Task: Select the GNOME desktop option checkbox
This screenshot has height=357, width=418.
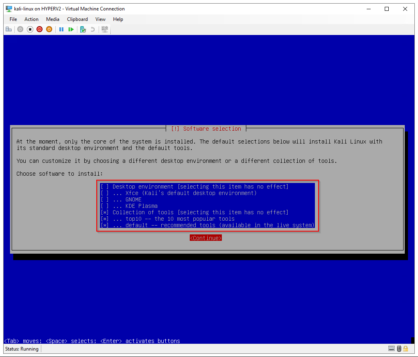Action: coord(105,199)
